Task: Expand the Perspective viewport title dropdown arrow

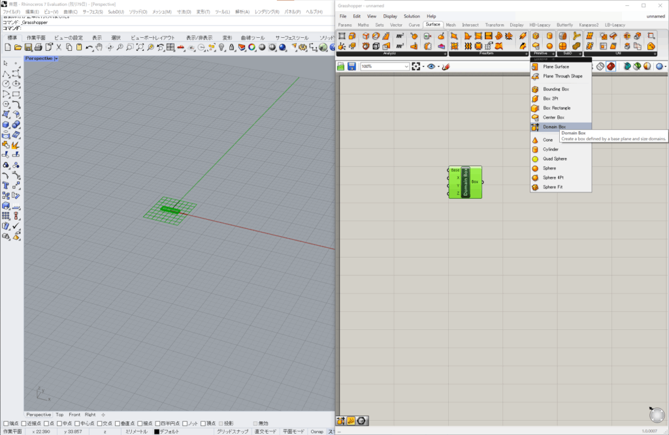Action: click(x=57, y=59)
